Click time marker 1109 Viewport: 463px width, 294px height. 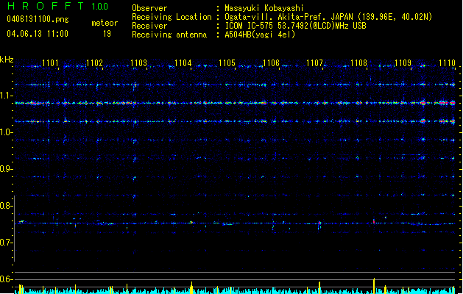[x=403, y=63]
